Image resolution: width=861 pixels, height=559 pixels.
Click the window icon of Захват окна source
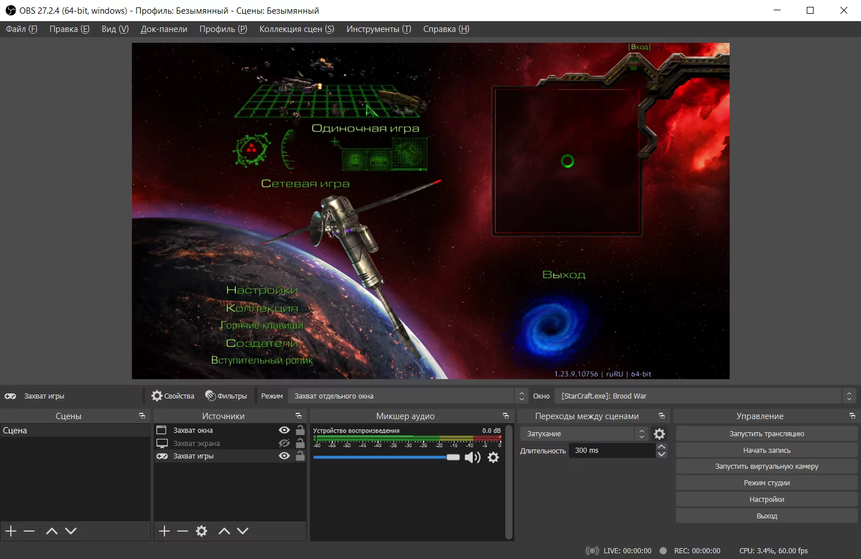tap(162, 430)
